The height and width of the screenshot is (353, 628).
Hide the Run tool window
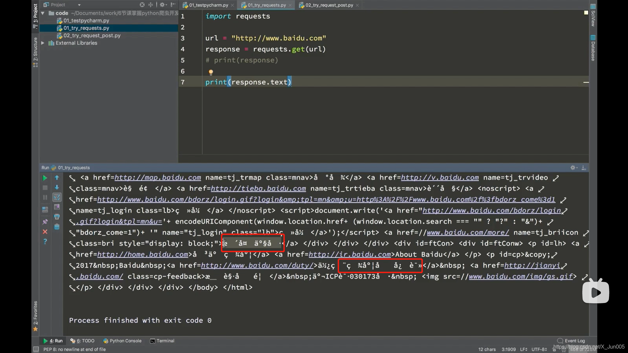pyautogui.click(x=584, y=167)
